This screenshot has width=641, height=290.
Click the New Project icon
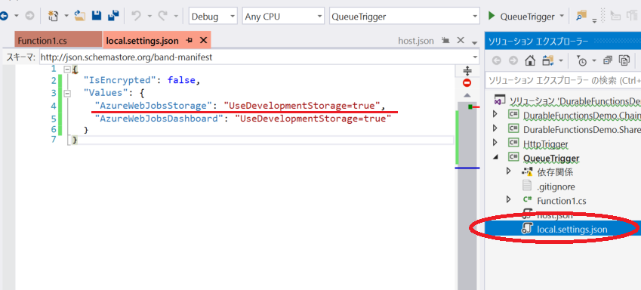[53, 17]
